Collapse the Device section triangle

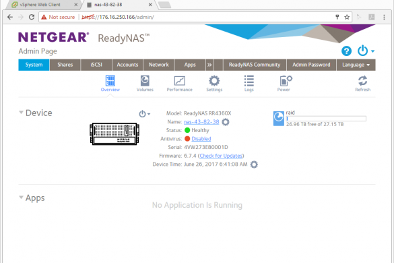(x=21, y=113)
